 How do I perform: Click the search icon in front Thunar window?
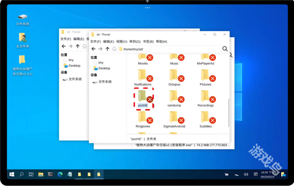click(x=225, y=49)
